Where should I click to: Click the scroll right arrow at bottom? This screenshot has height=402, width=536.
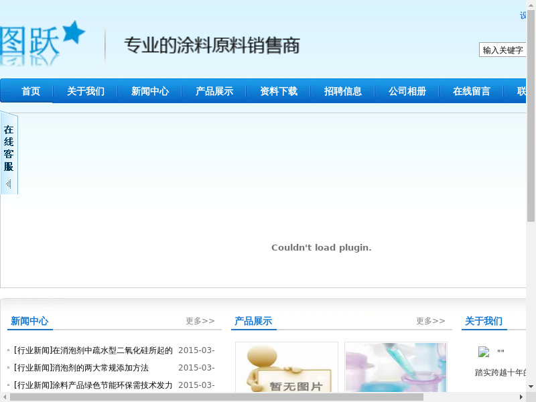click(521, 397)
